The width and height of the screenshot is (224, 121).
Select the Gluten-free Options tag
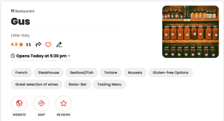tap(171, 72)
